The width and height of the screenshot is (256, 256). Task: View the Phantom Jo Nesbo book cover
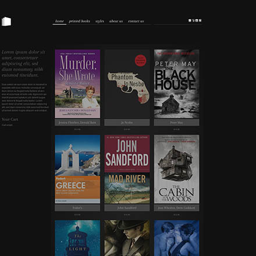(127, 84)
